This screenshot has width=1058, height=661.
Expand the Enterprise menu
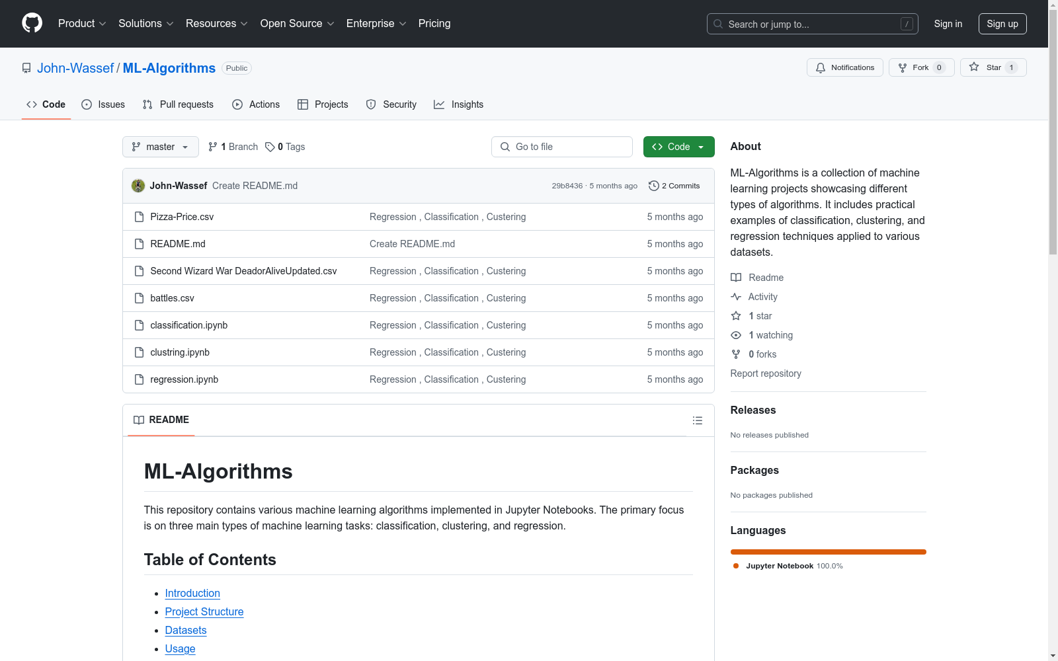[x=376, y=23]
